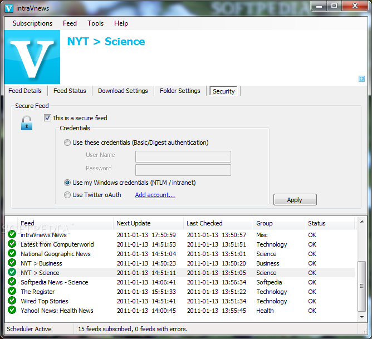The height and width of the screenshot is (339, 372).
Task: Click OK status for The Register row
Action: pyautogui.click(x=312, y=292)
